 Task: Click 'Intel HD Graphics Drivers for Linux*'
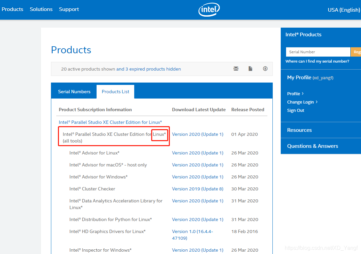(x=107, y=231)
